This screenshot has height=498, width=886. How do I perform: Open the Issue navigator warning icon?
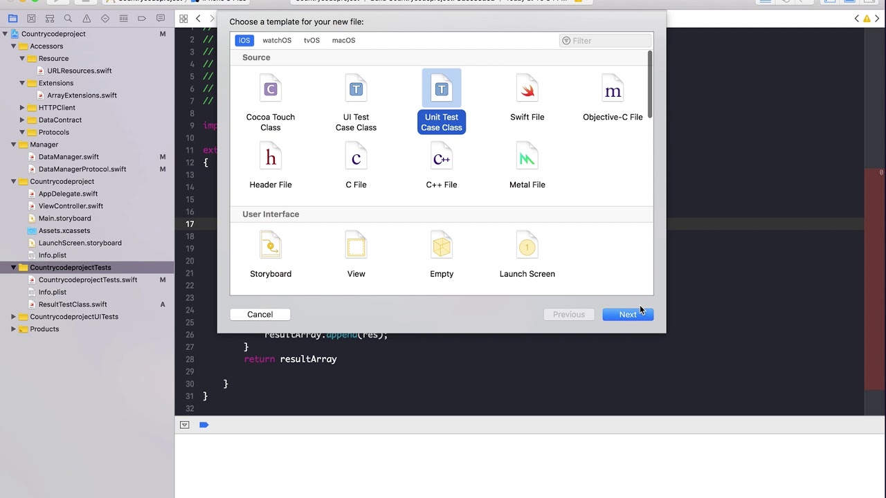[87, 19]
